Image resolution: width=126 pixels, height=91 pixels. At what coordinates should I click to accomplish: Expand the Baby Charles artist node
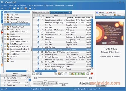[x=5, y=17]
